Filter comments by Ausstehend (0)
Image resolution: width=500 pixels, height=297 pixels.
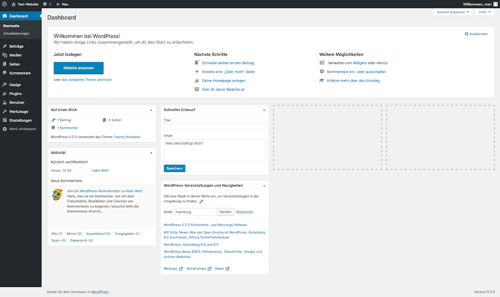pyautogui.click(x=98, y=234)
